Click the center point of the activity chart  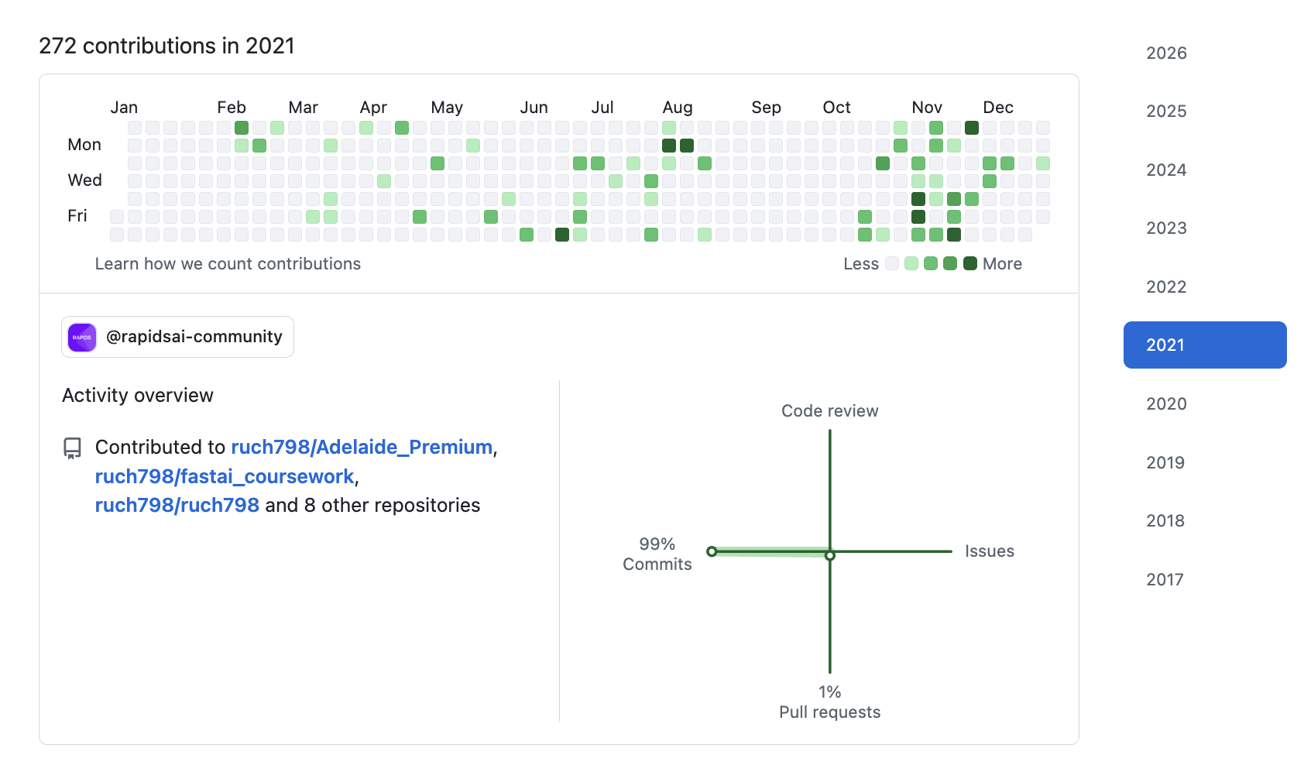coord(830,555)
